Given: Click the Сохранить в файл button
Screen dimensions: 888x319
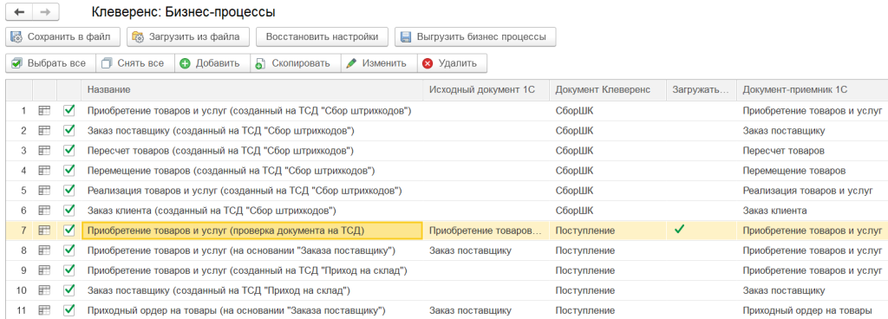Looking at the screenshot, I should 62,37.
